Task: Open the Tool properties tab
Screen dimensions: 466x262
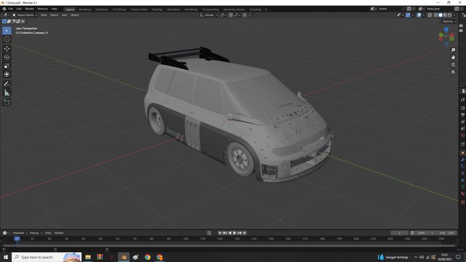Action: (463, 100)
